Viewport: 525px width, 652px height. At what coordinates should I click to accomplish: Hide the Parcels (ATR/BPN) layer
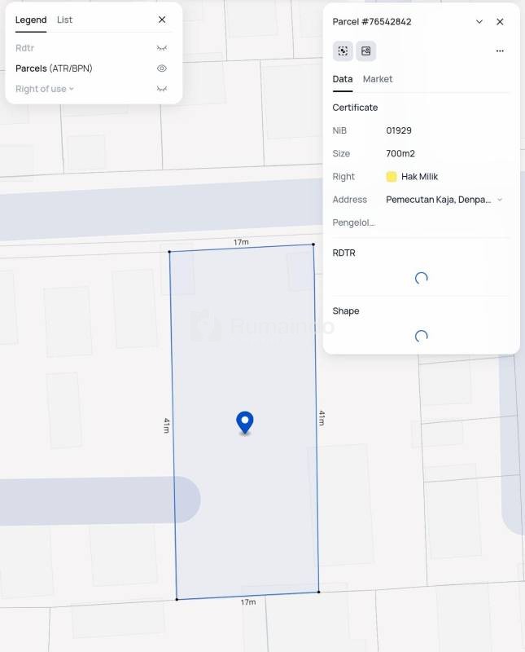pyautogui.click(x=162, y=68)
